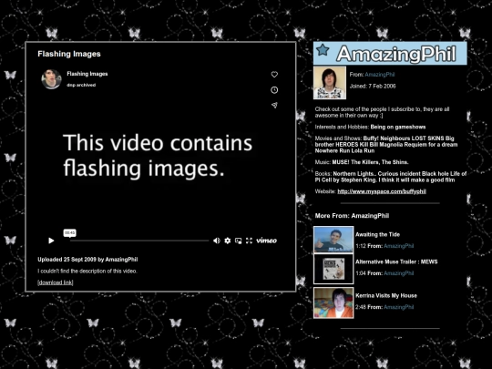
Task: Click the AmazingPhil banner heading
Action: point(396,54)
